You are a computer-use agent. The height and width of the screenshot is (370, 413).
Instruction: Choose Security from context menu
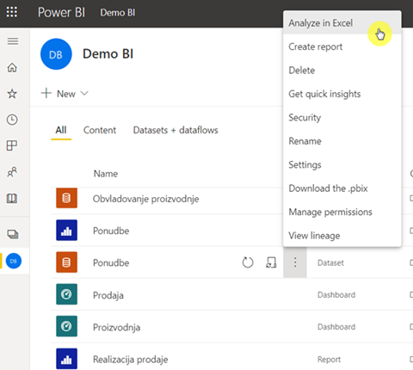point(342,117)
